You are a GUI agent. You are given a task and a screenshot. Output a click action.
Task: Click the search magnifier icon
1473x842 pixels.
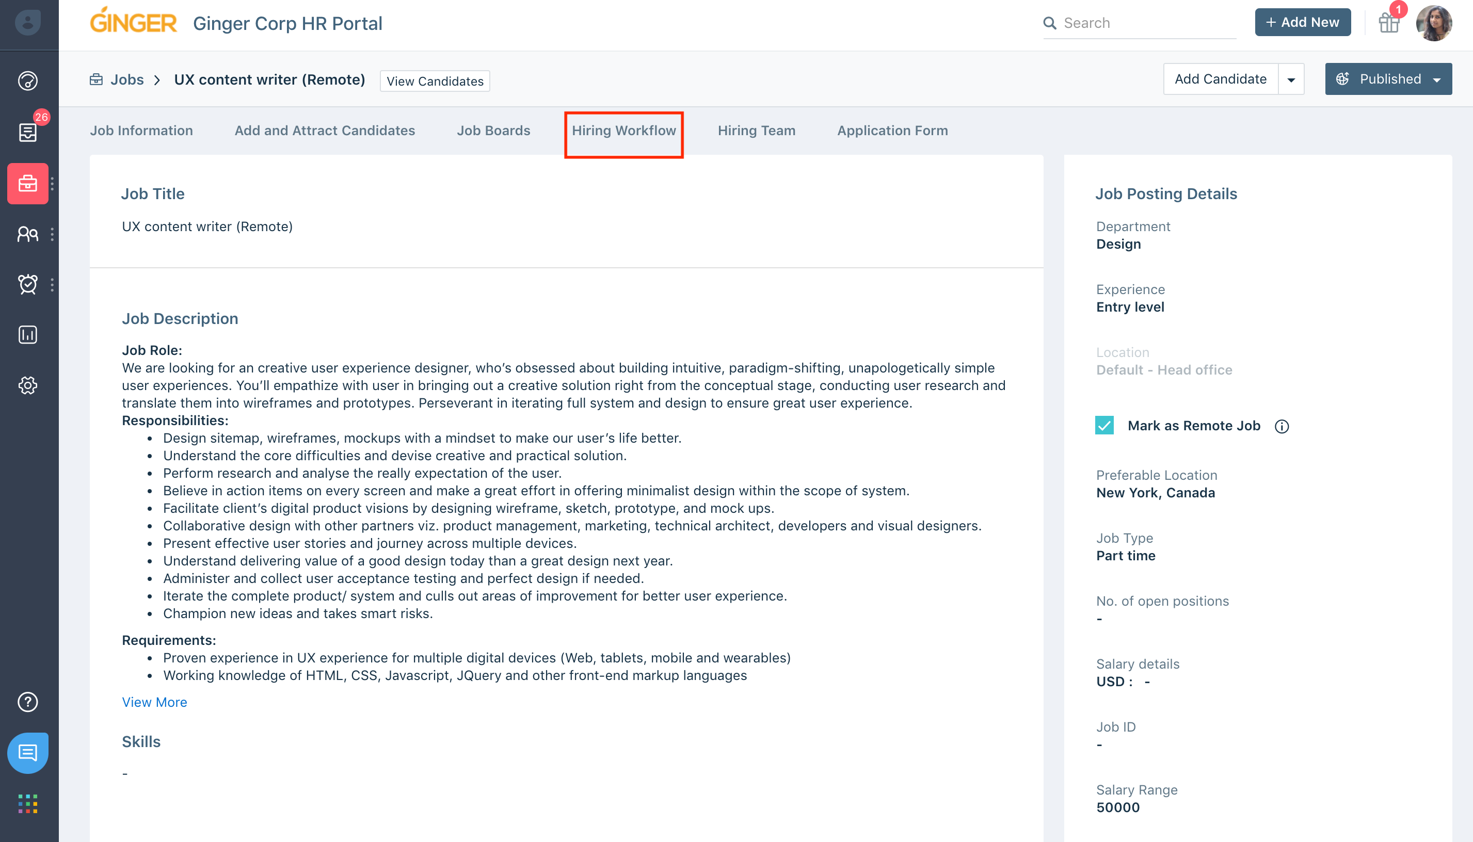pyautogui.click(x=1050, y=23)
